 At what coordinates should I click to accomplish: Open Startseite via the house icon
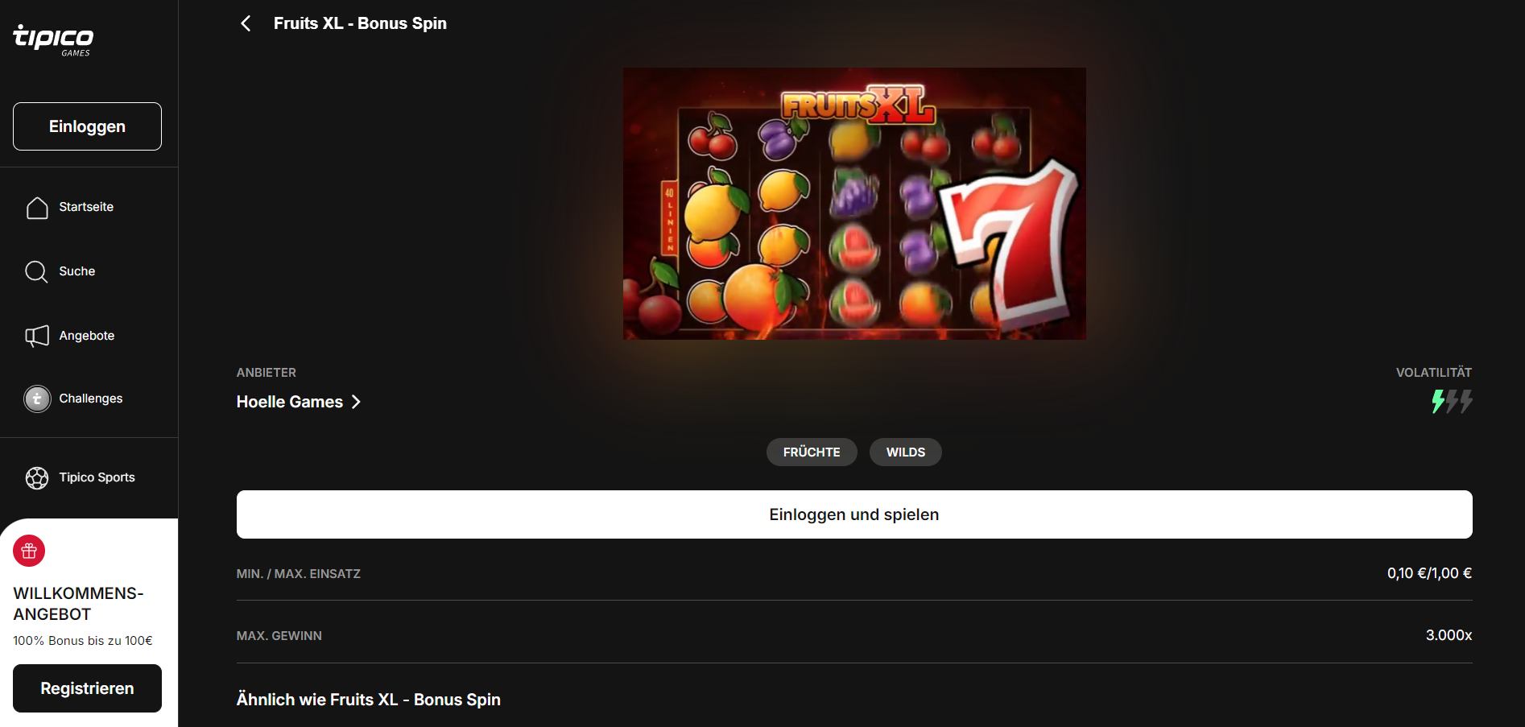tap(37, 208)
